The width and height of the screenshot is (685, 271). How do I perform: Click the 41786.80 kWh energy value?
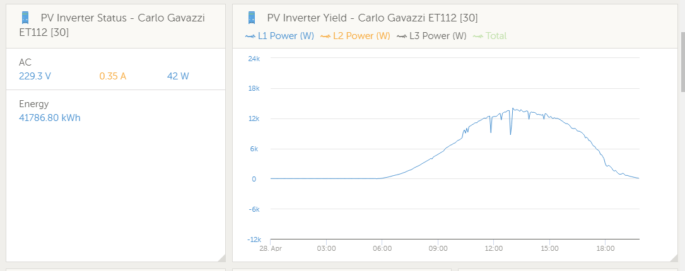click(x=50, y=118)
